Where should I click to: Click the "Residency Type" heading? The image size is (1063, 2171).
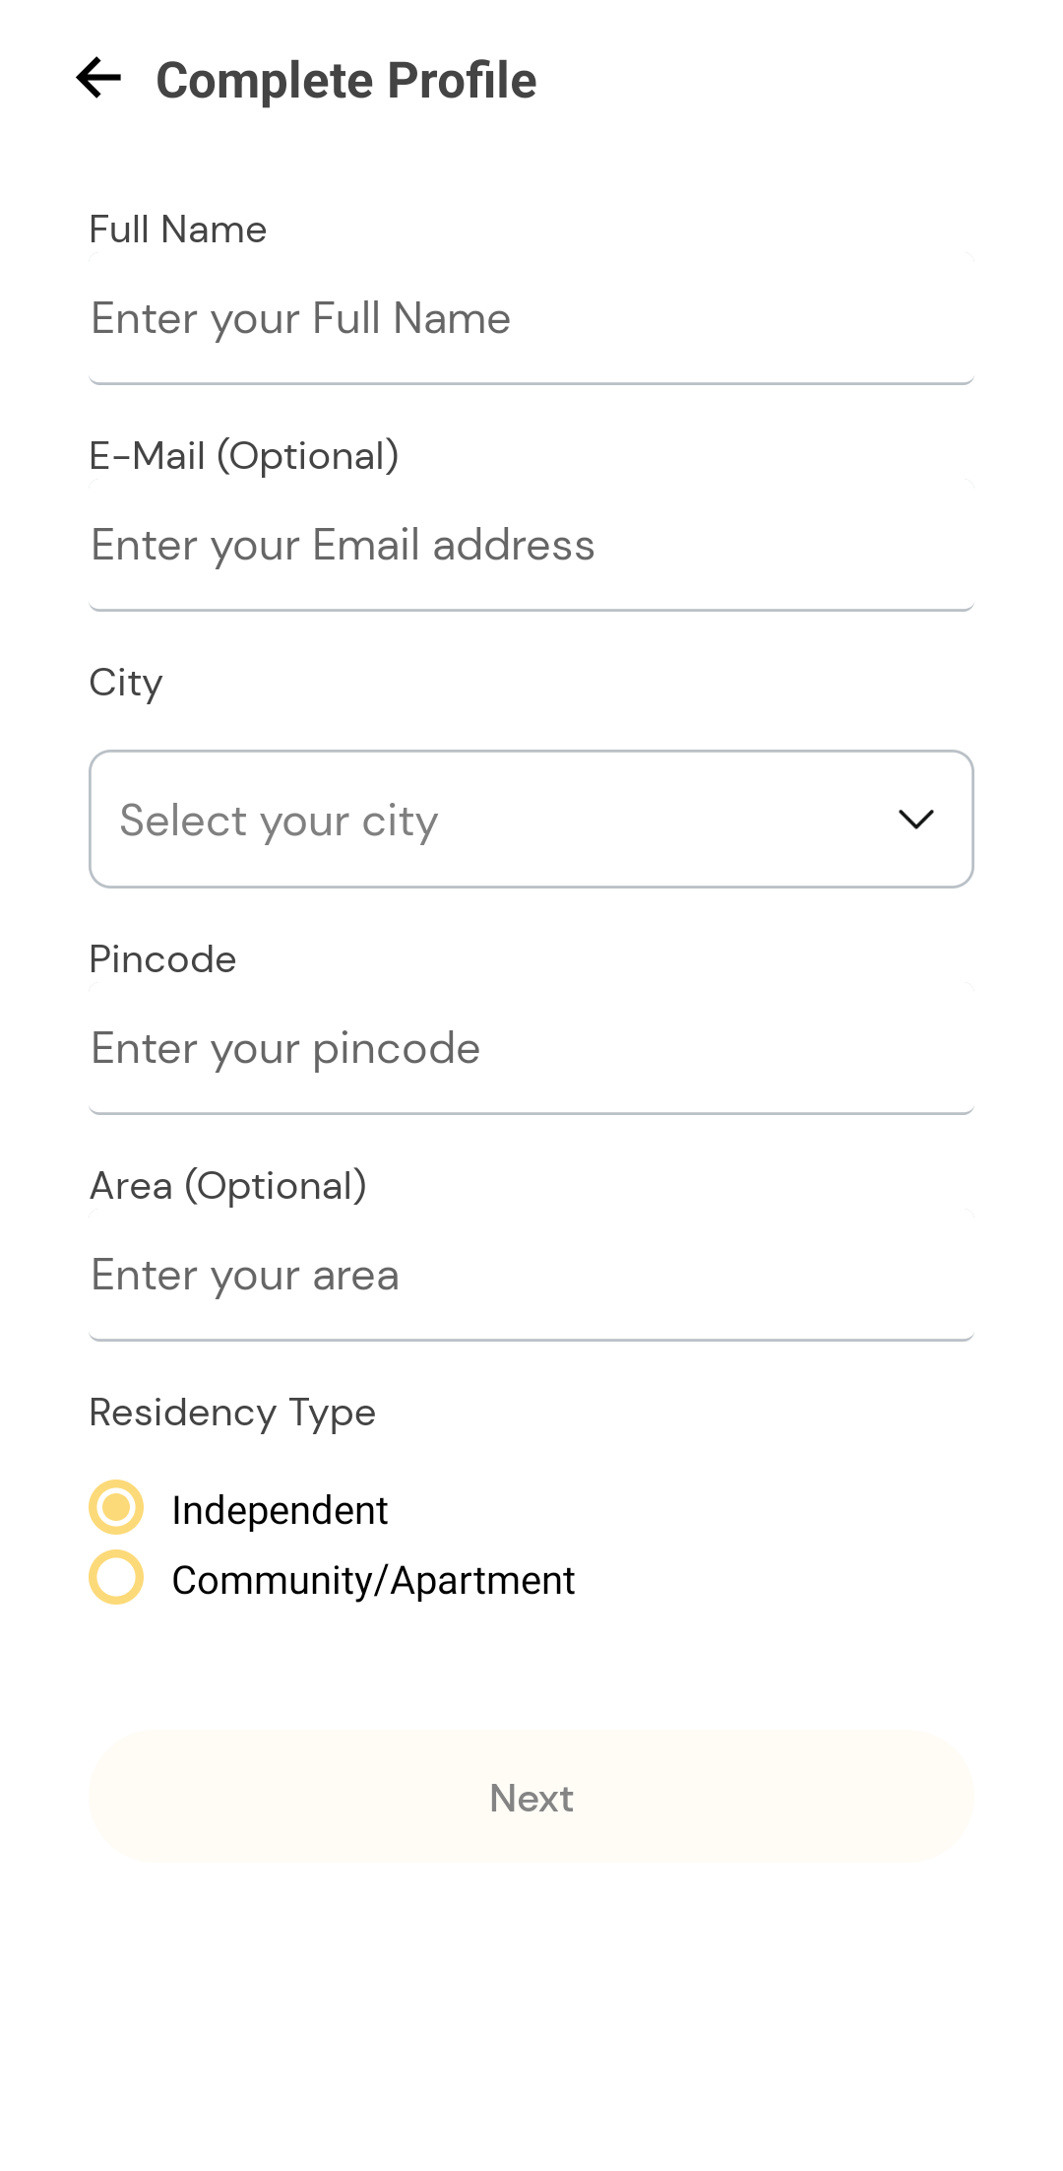coord(232,1413)
